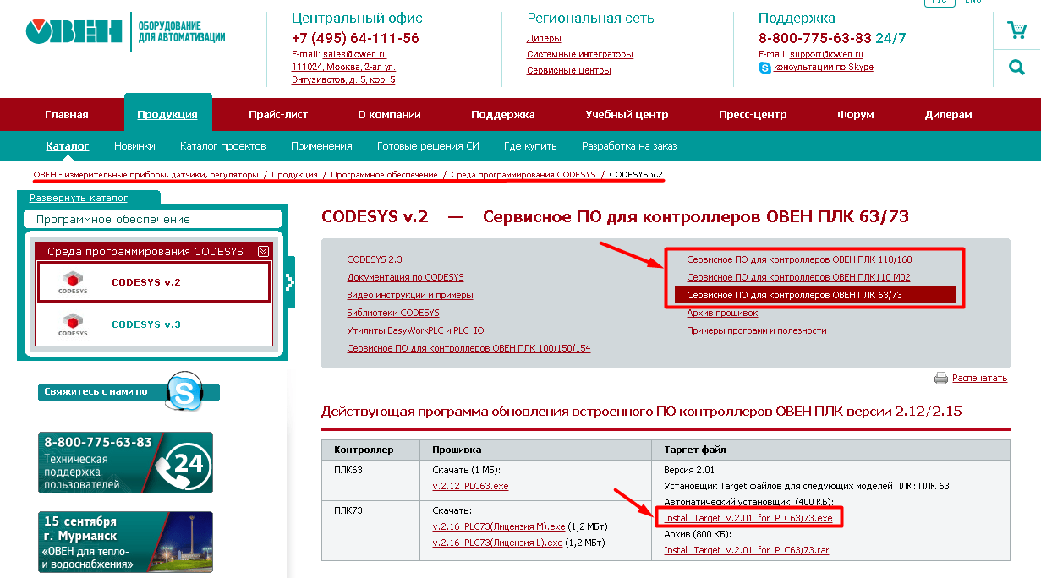Open the Дилерам menu item

point(948,115)
